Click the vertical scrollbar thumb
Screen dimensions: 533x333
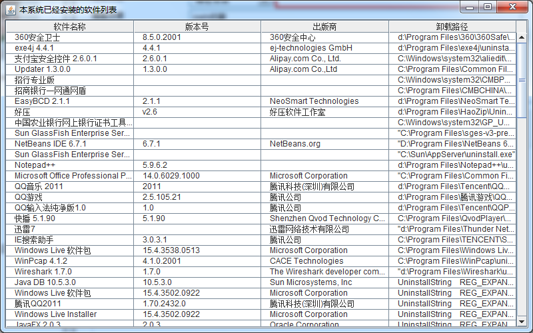522,80
